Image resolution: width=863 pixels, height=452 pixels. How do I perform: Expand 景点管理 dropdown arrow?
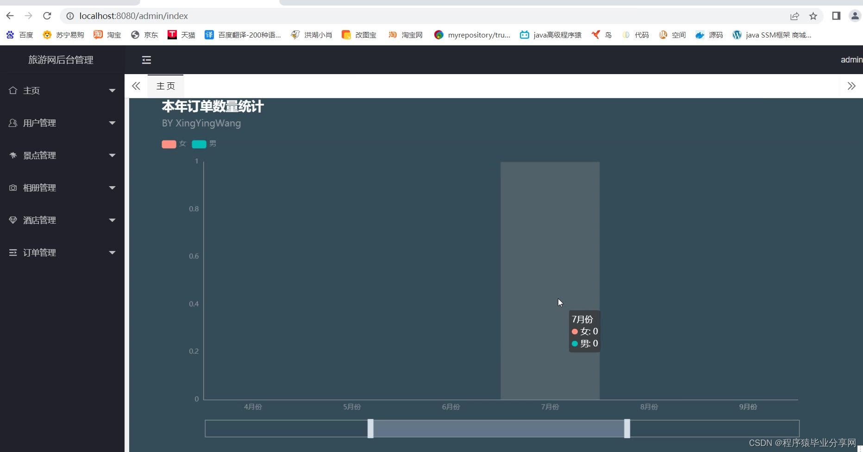(112, 156)
